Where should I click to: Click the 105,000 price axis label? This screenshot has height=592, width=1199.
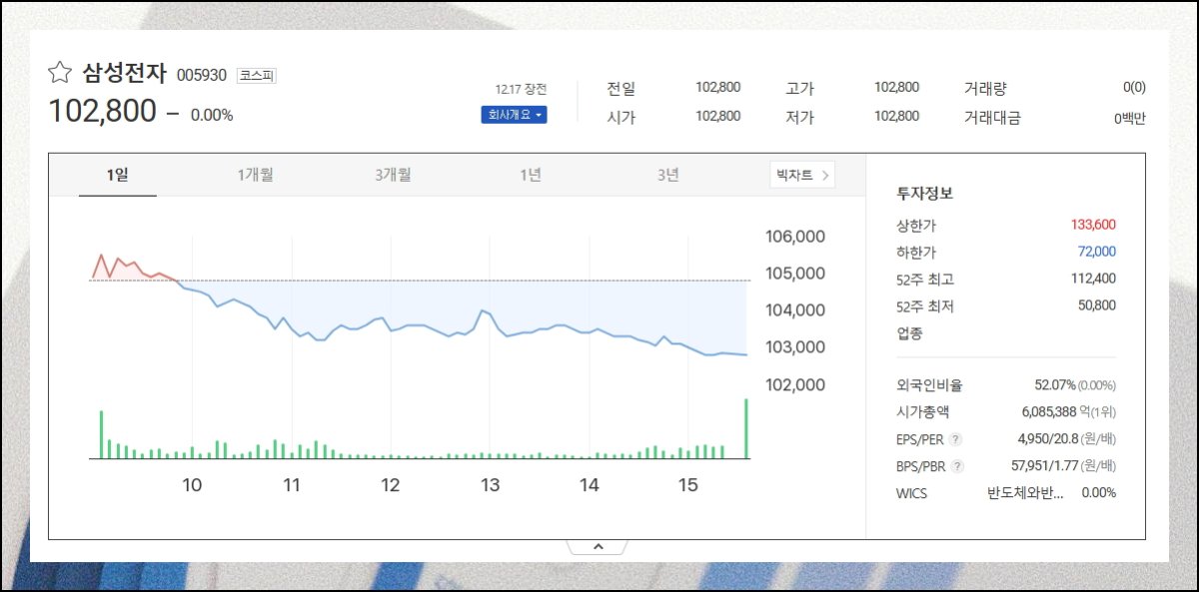(x=795, y=274)
